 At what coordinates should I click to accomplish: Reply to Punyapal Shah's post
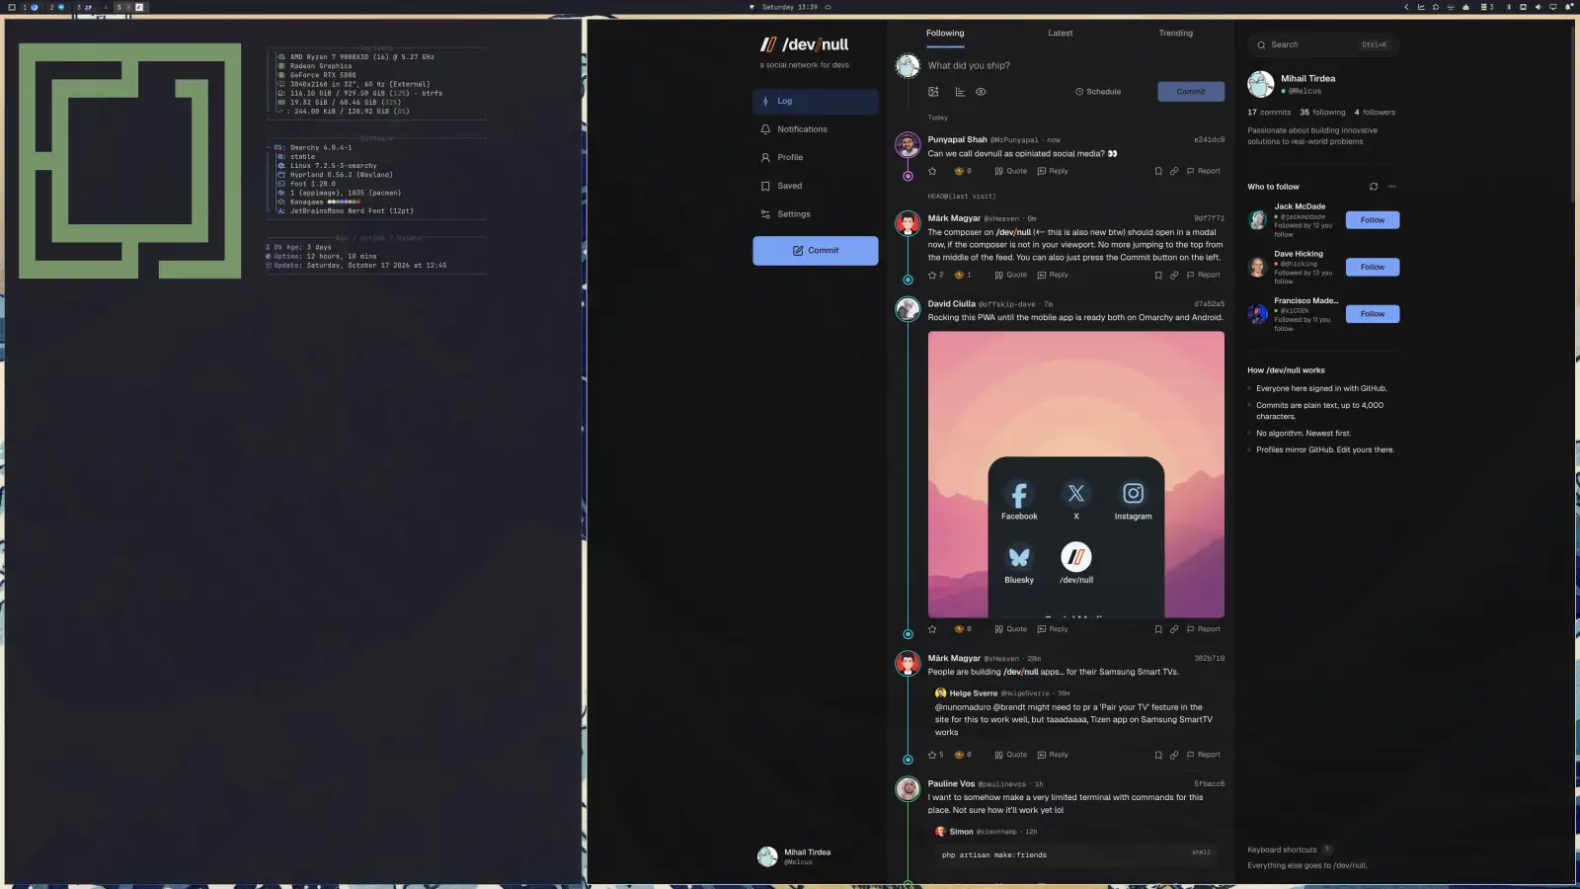coord(1053,171)
